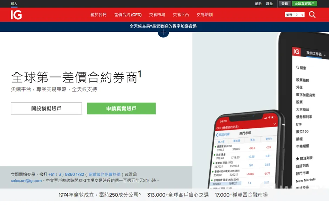The image size is (329, 205).
Task: Open the 交易平台 menu
Action: [x=181, y=15]
